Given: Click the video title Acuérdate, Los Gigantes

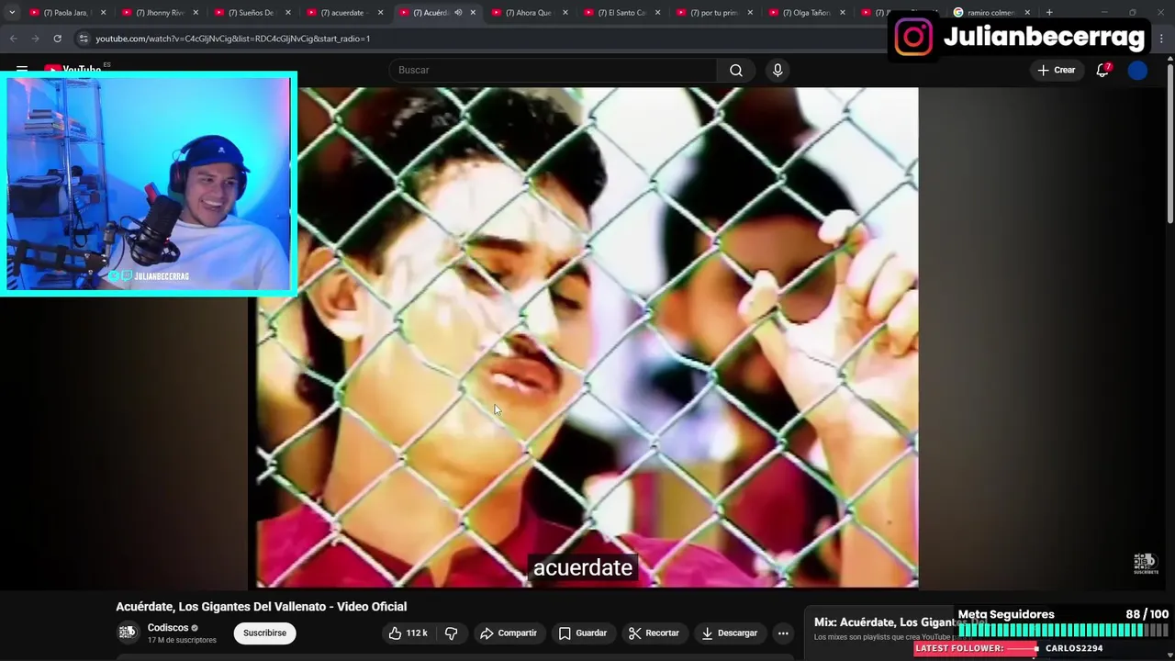Looking at the screenshot, I should point(261,606).
